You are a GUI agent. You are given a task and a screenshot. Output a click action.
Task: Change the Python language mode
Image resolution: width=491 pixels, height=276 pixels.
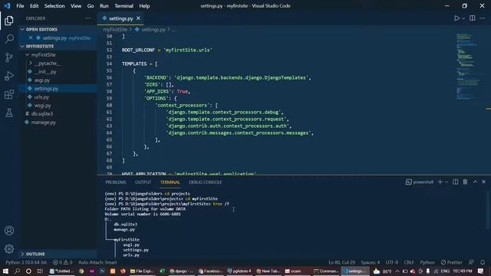point(427,262)
